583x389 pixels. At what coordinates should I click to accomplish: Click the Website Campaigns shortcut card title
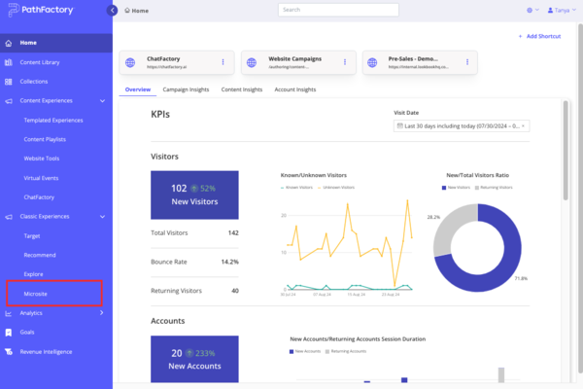pos(294,58)
